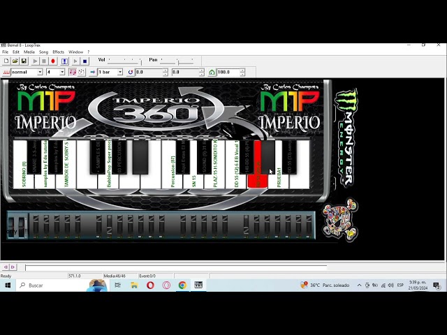Image resolution: width=447 pixels, height=335 pixels.
Task: Click the song position timeline bar
Action: click(176, 267)
